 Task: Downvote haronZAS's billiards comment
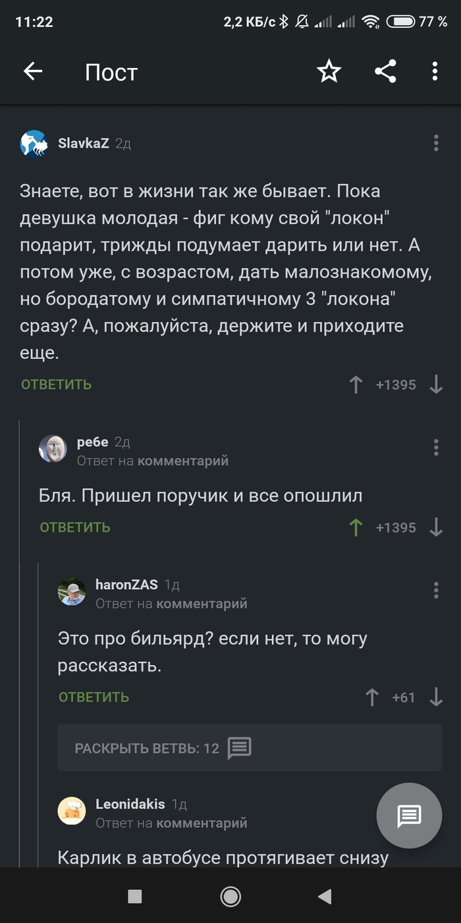tap(436, 697)
